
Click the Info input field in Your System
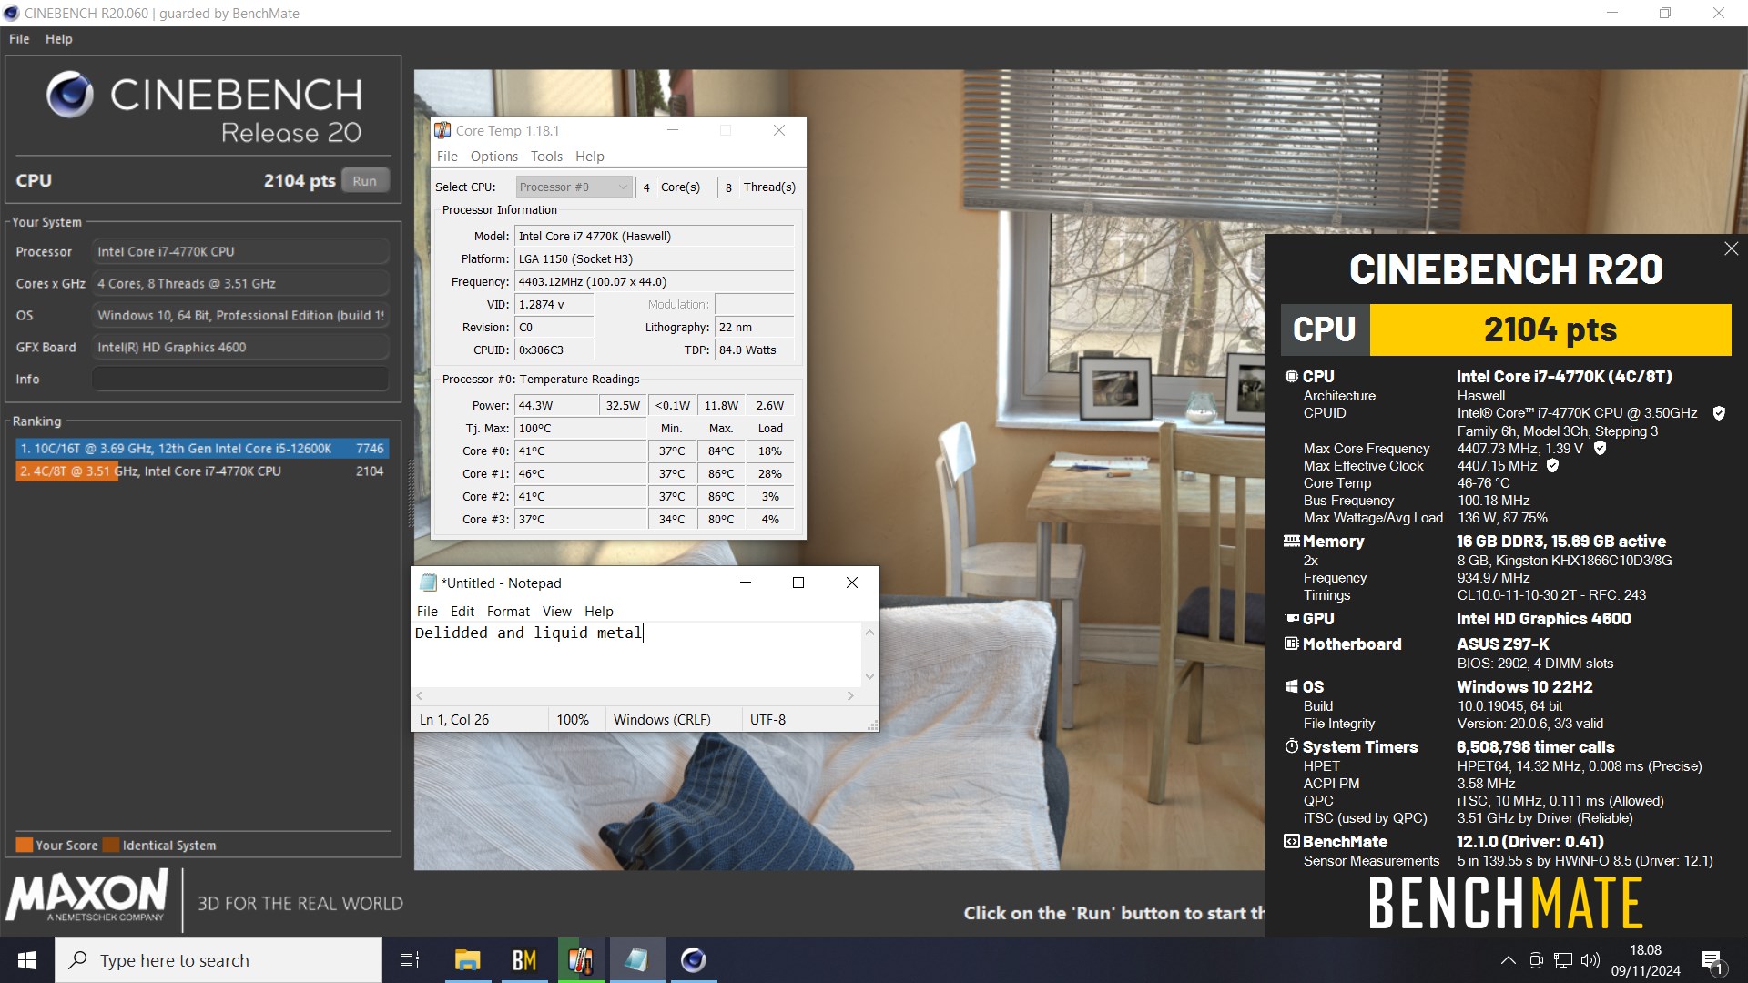240,379
